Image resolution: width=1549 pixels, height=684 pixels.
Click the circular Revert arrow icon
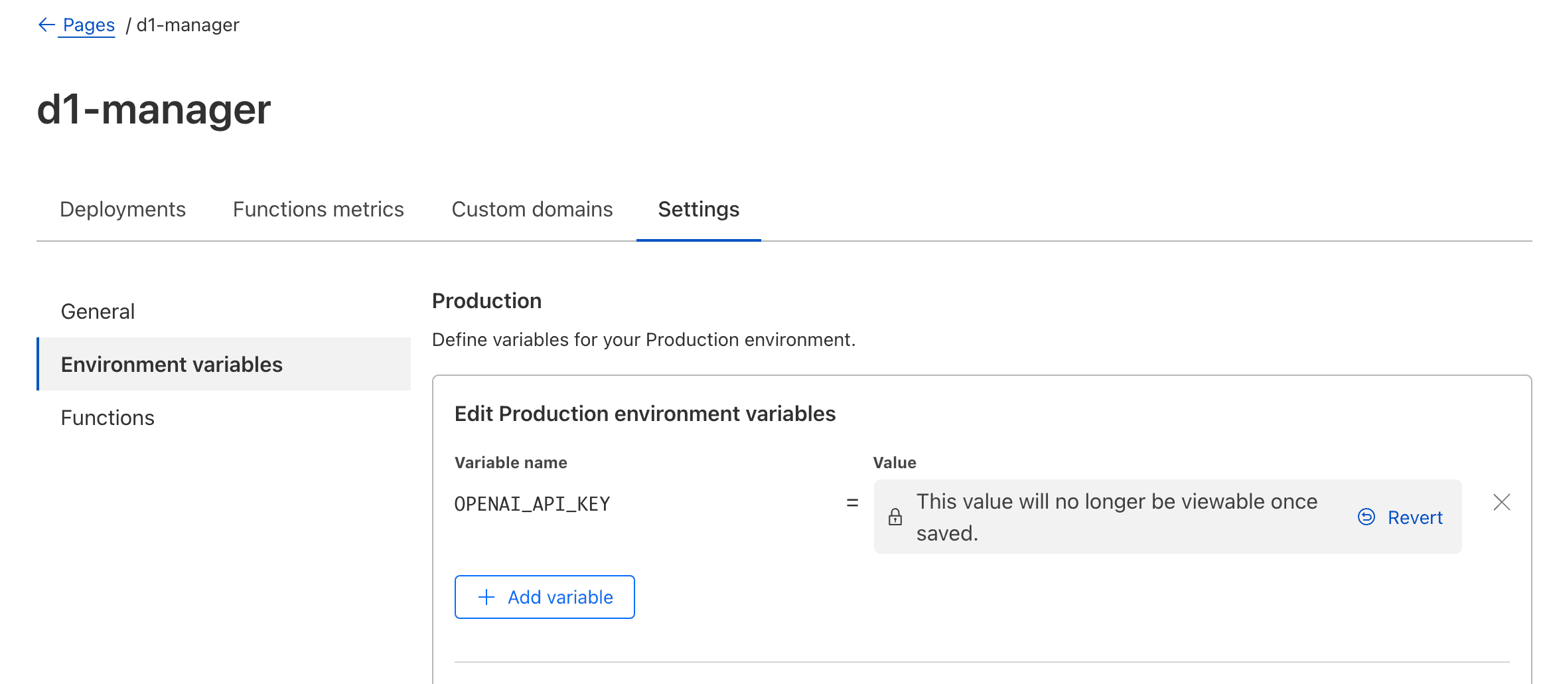[1366, 517]
